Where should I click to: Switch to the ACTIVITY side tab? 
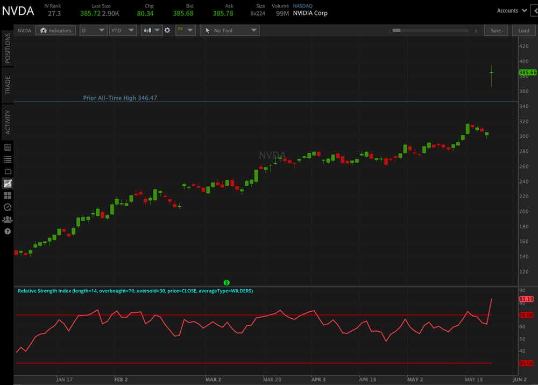point(7,122)
